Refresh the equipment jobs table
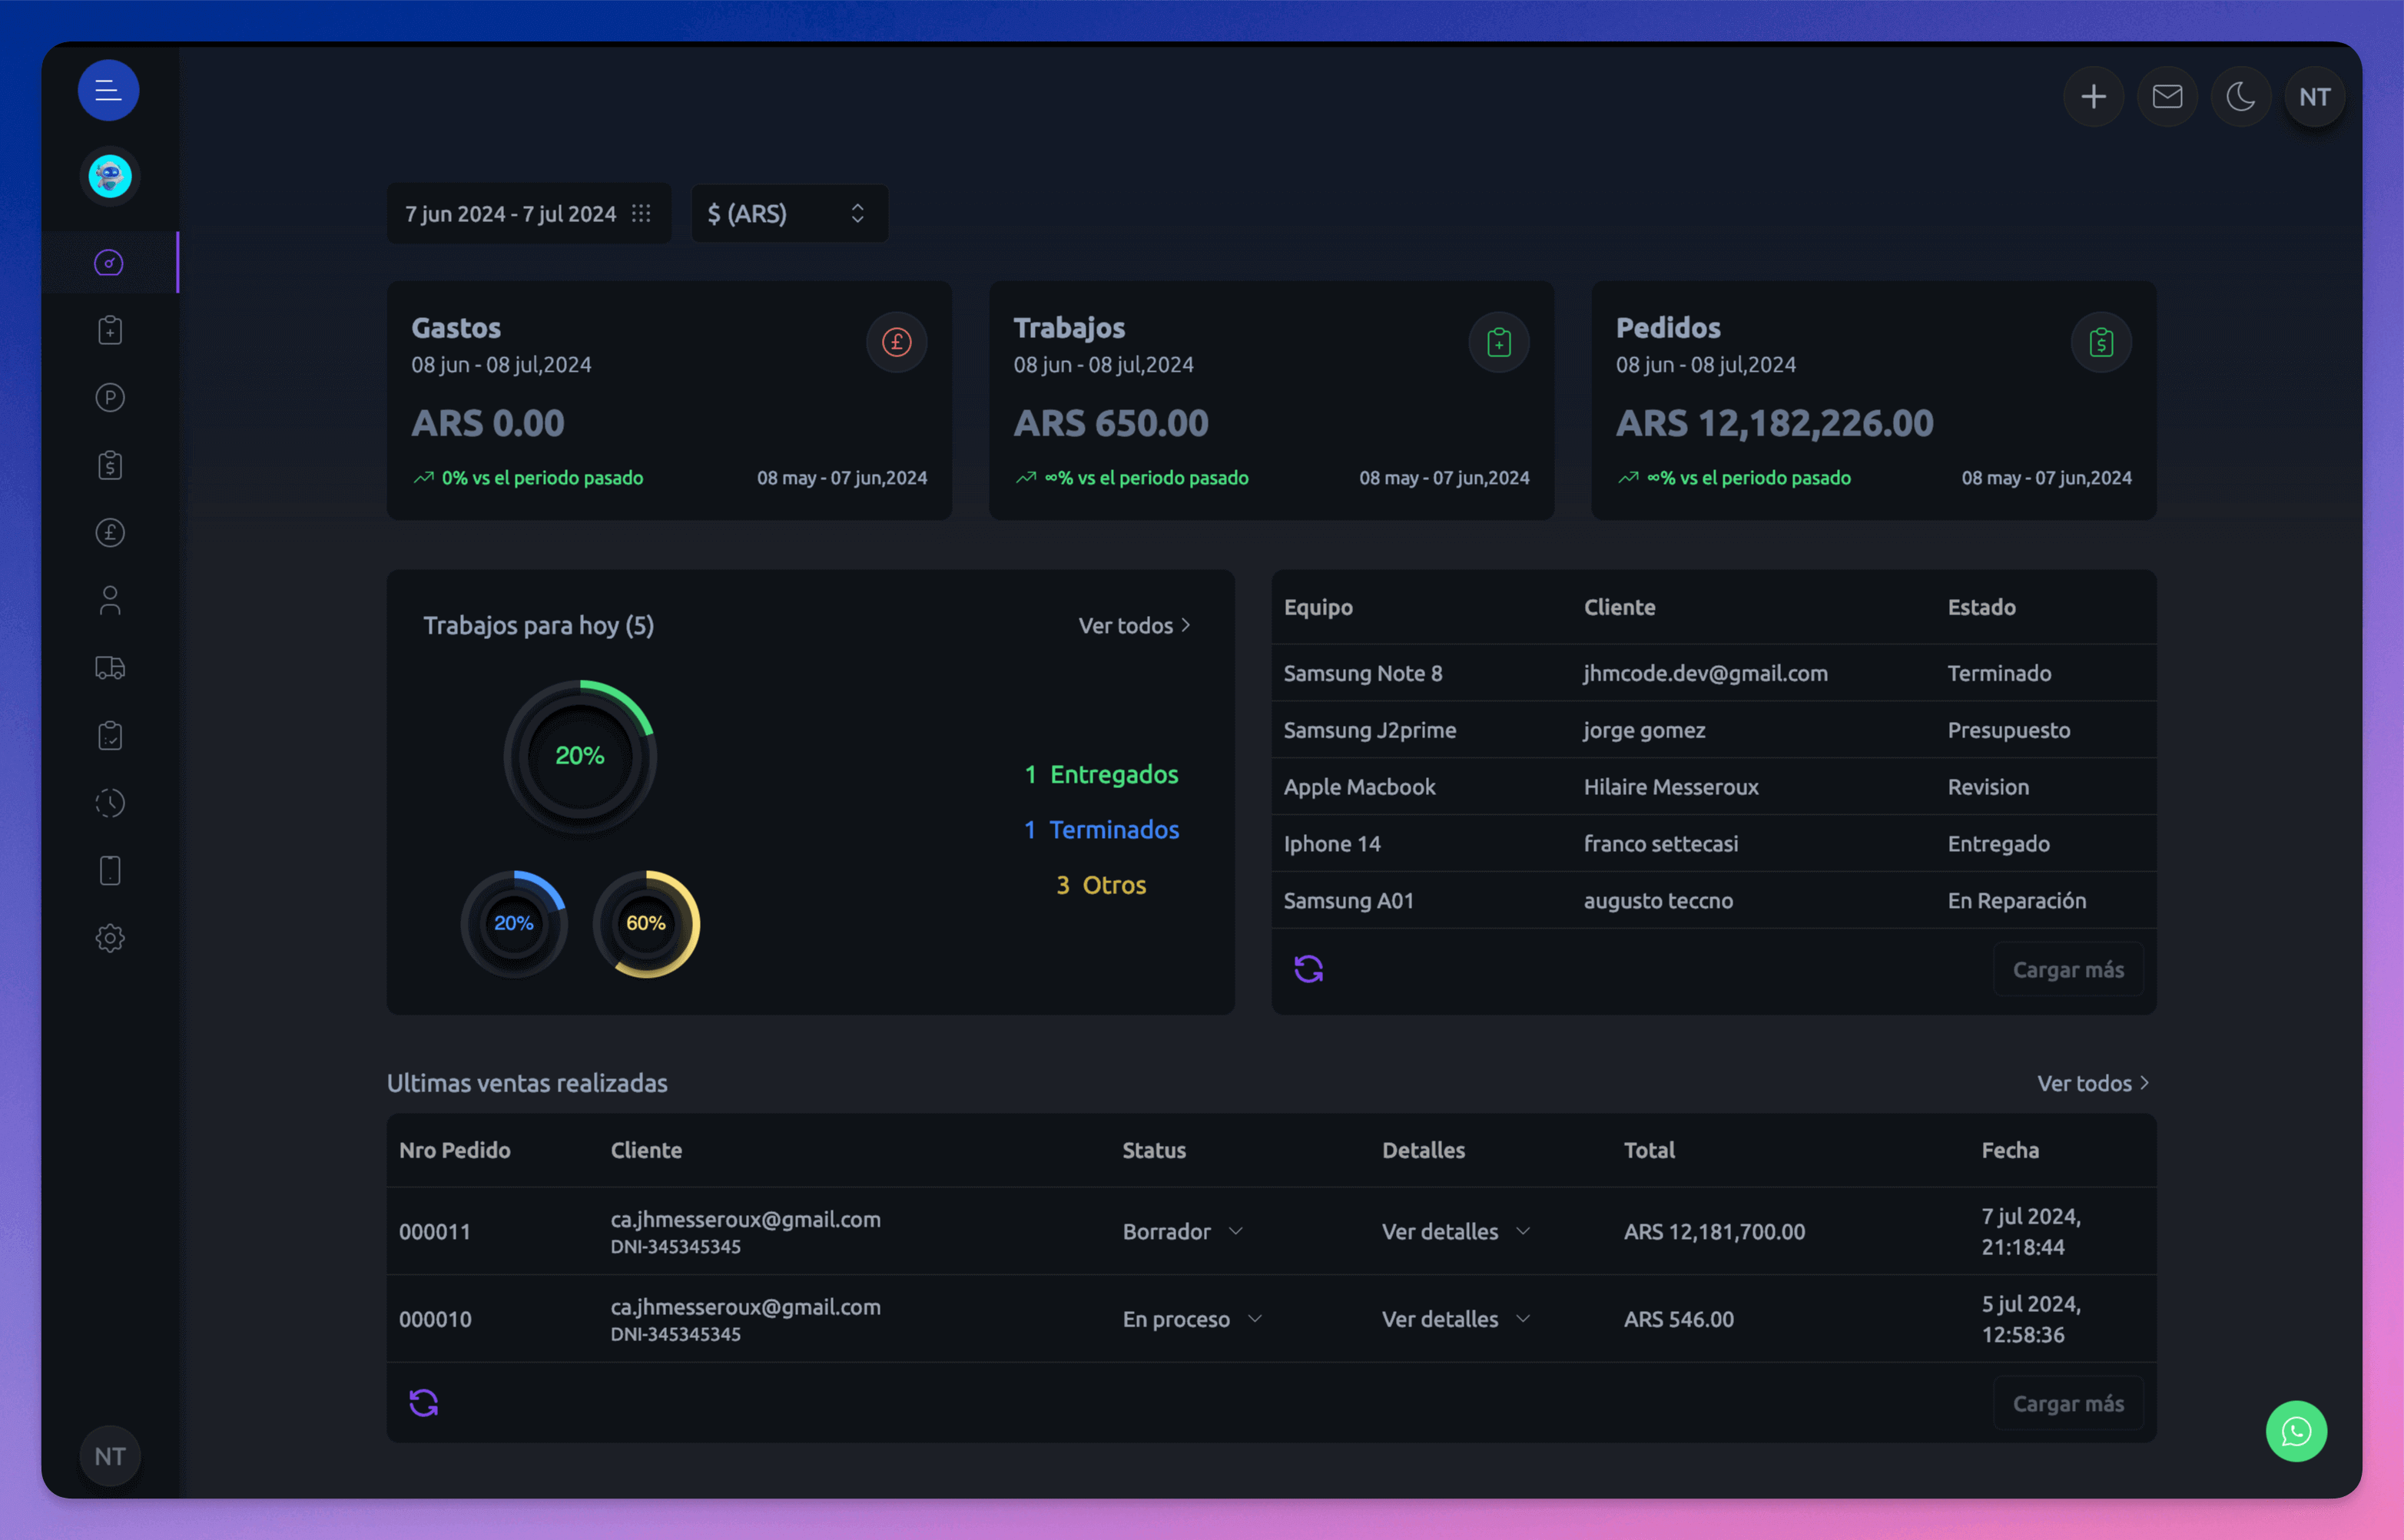The image size is (2404, 1540). (1308, 969)
